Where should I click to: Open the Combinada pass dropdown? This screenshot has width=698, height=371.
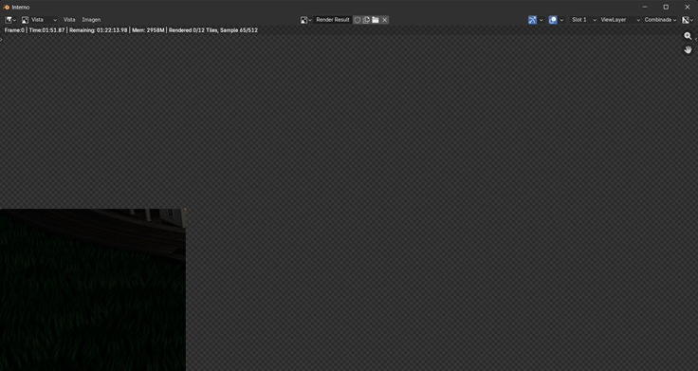[660, 20]
